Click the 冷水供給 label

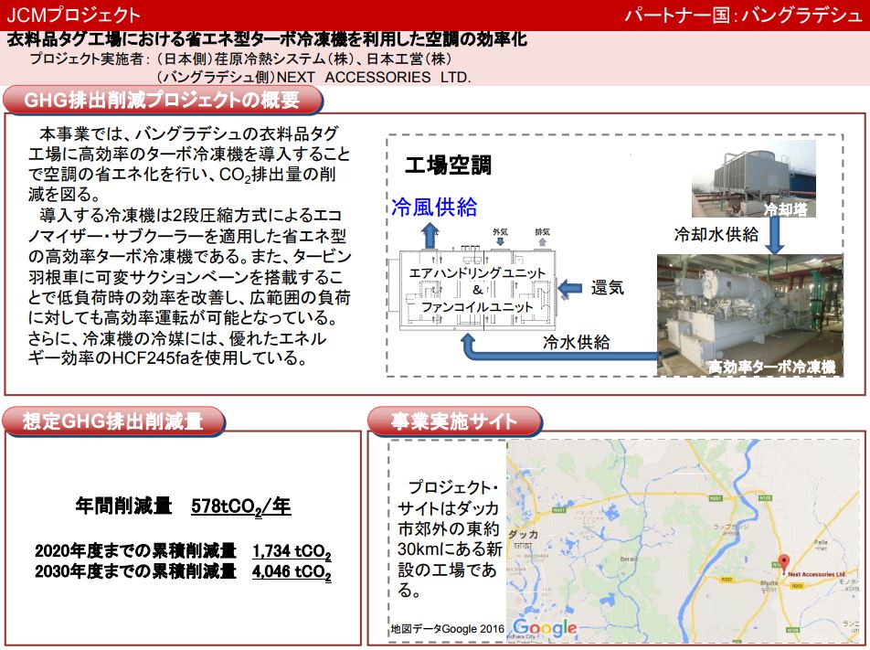click(x=577, y=342)
